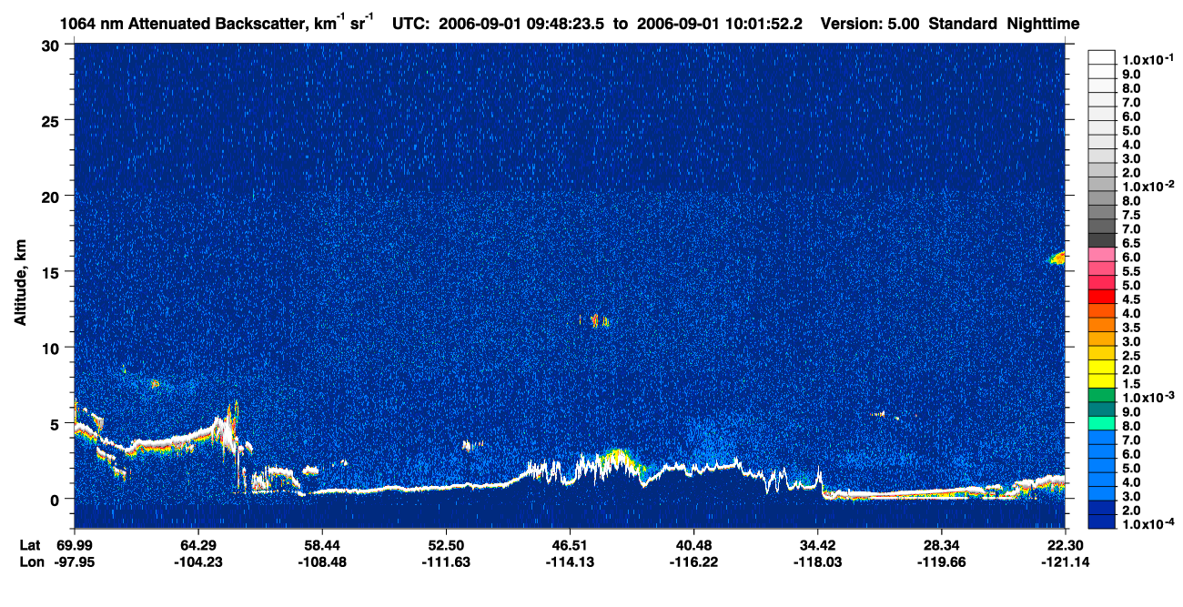Select longitude value -114.13
The height and width of the screenshot is (607, 1183).
[570, 562]
